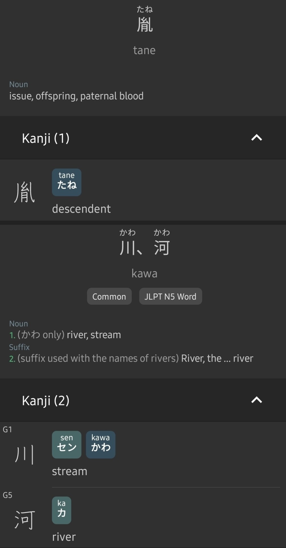Collapse the Kanji (1) section chevron
Viewport: 286px width, 548px height.
[x=256, y=138]
